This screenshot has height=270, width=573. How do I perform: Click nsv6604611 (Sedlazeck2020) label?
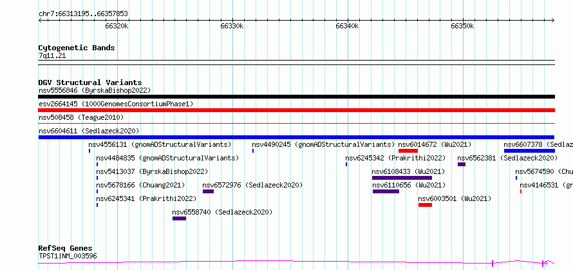click(x=89, y=131)
